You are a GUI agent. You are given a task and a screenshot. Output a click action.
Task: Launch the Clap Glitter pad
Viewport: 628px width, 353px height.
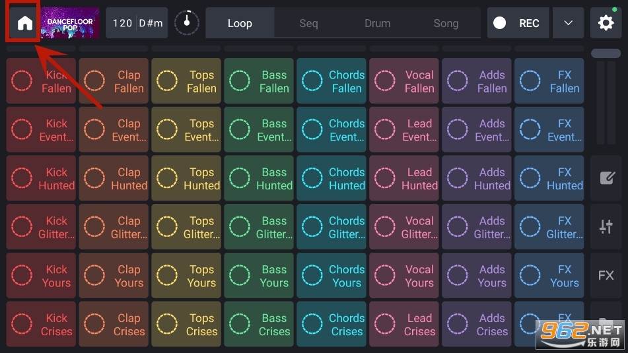114,227
